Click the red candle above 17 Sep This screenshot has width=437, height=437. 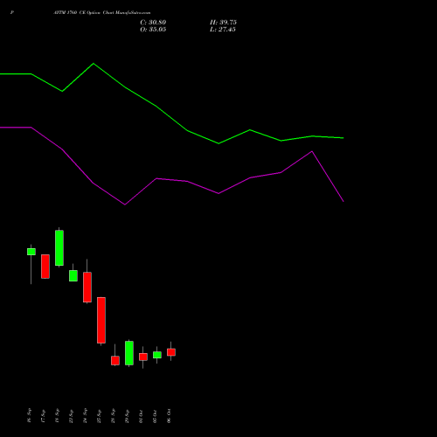(x=45, y=267)
